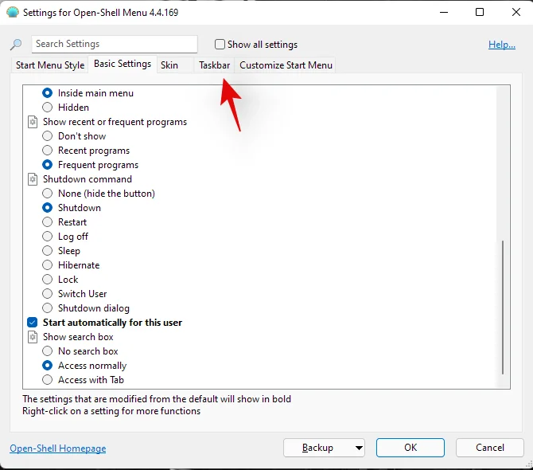Uncheck Start automatically for this user
Screen dimensions: 533x470
[x=33, y=323]
